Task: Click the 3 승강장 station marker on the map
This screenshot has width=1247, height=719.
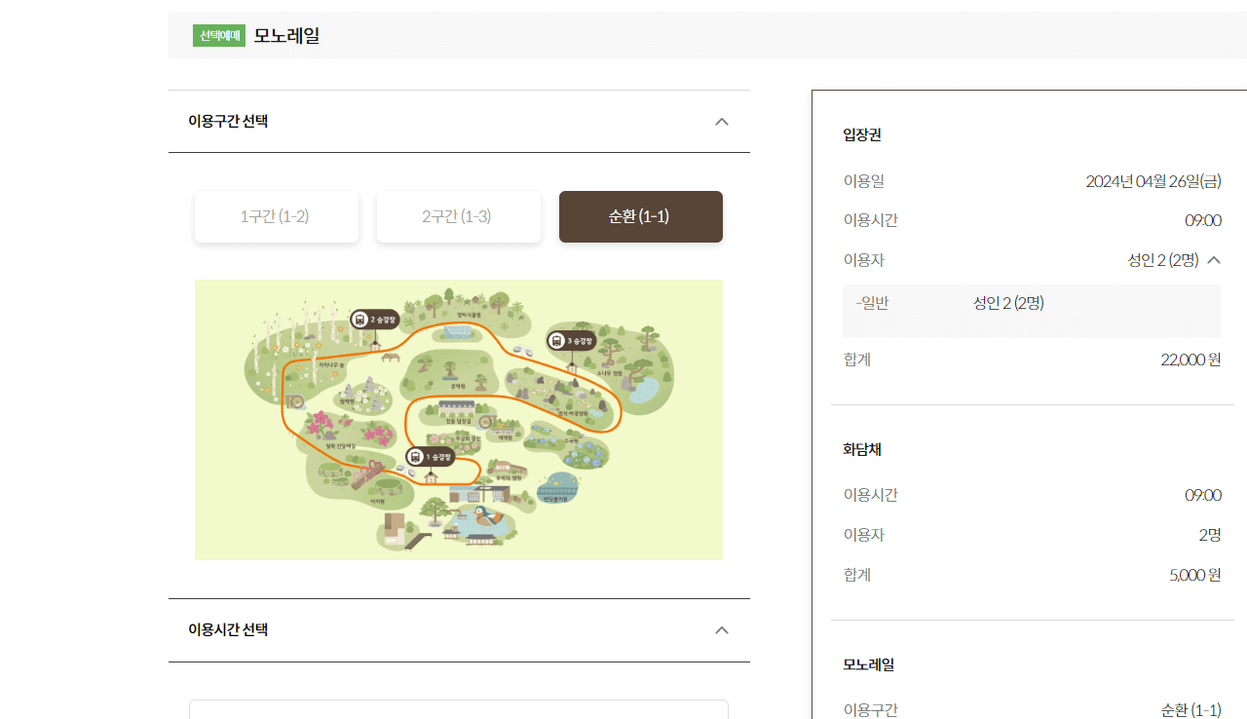Action: [571, 341]
